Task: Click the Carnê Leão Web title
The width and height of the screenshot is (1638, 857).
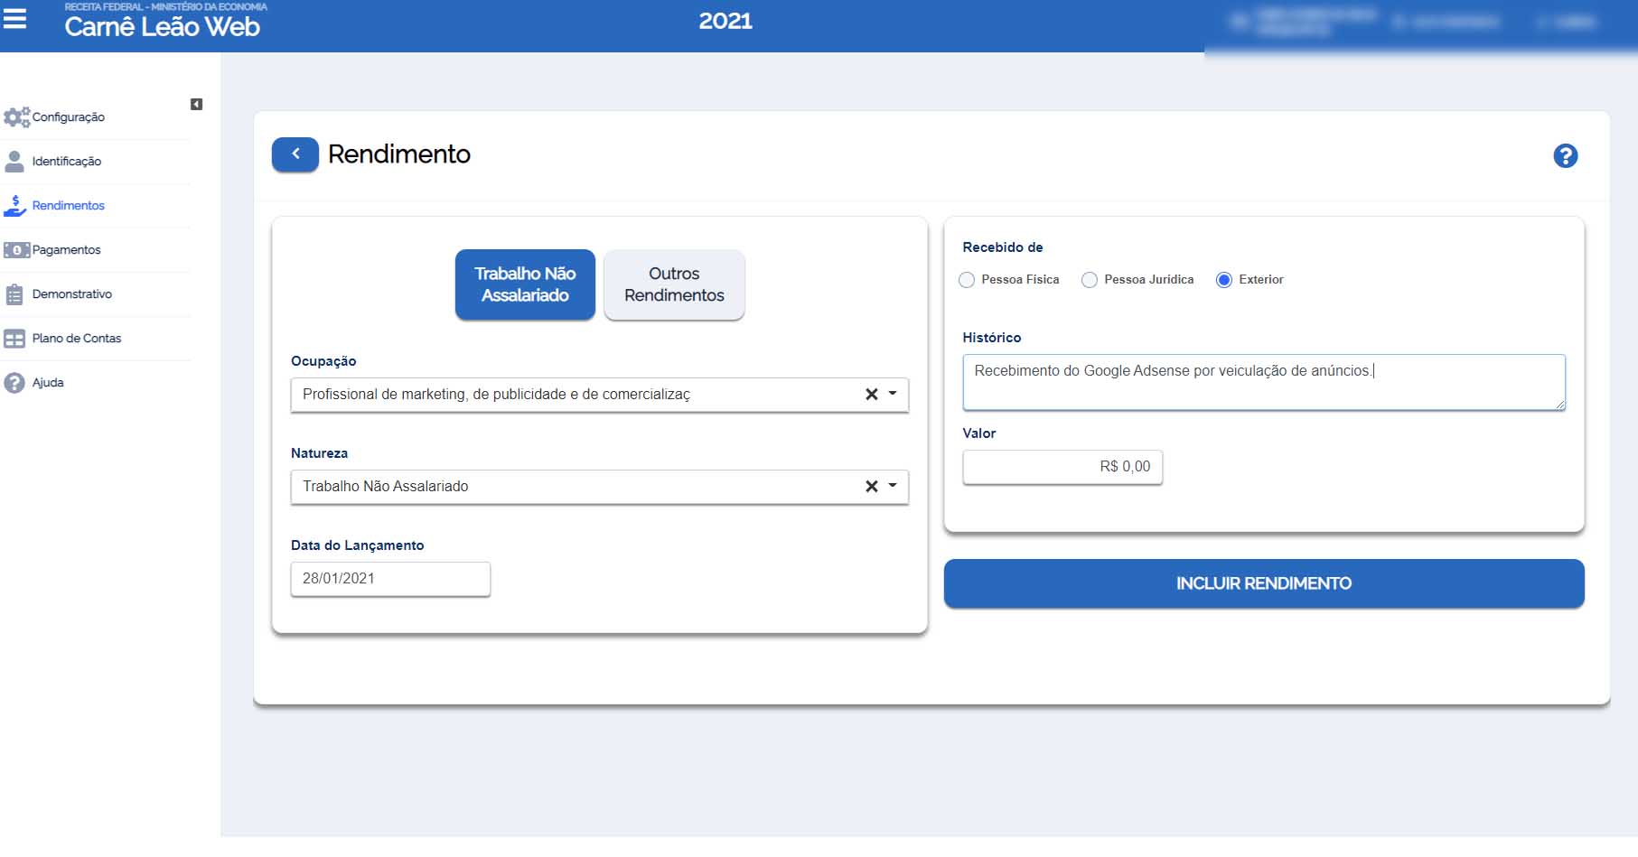Action: [x=163, y=26]
